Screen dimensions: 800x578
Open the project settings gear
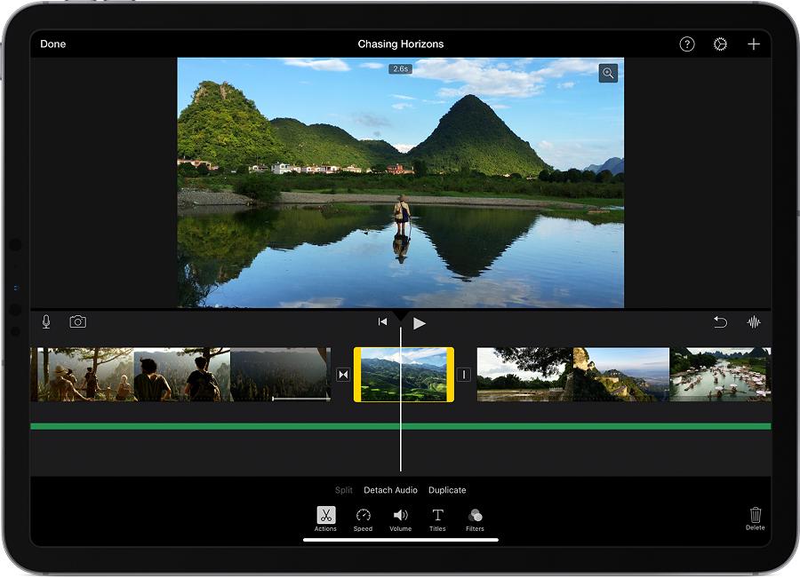[719, 43]
